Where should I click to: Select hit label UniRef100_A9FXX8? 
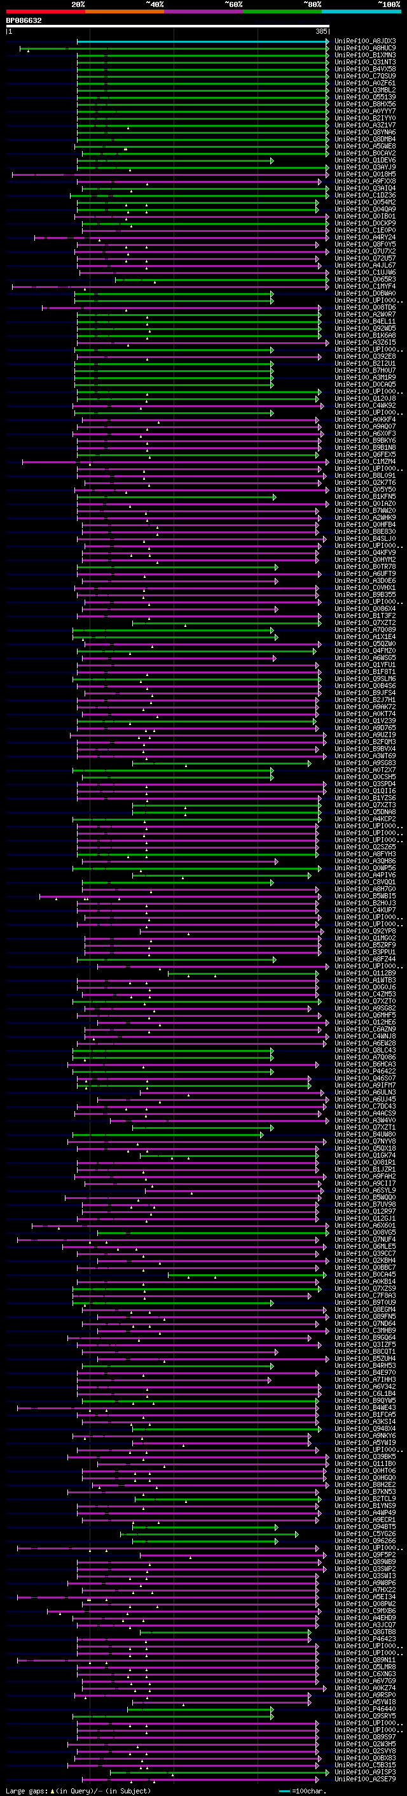point(365,182)
